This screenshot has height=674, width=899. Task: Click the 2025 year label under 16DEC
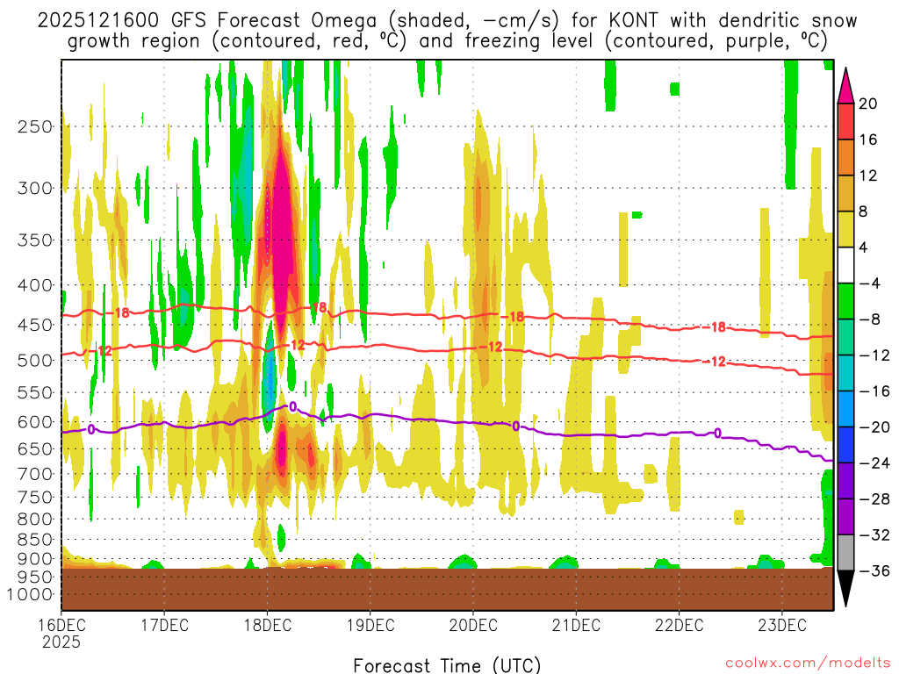pyautogui.click(x=61, y=642)
